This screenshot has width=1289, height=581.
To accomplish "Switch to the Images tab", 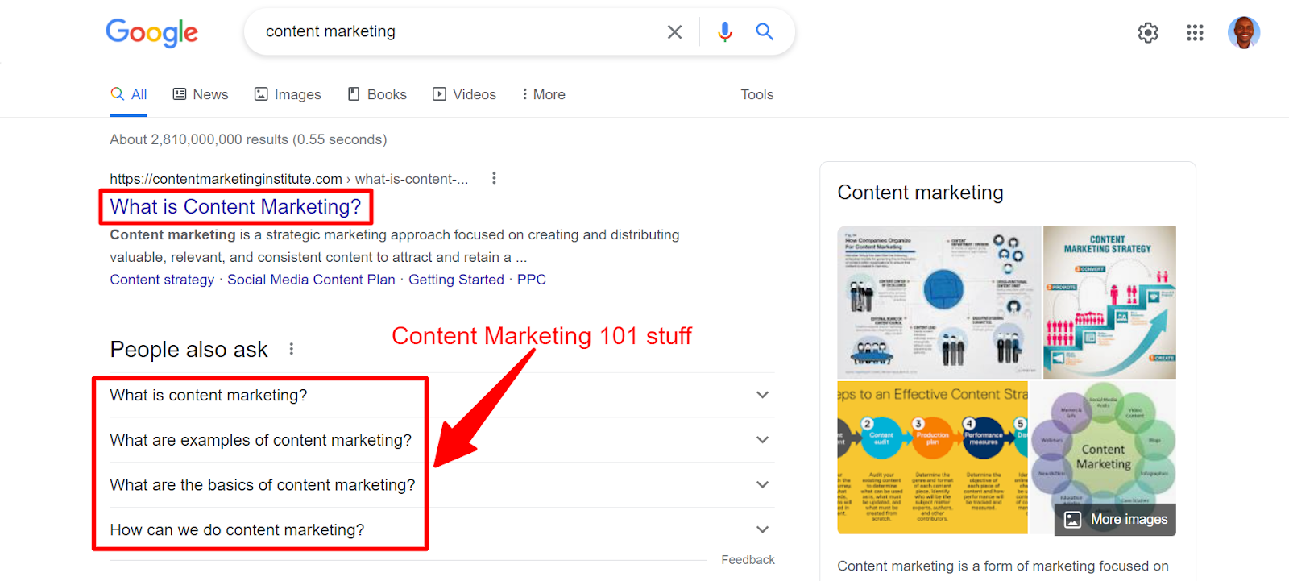I will click(288, 94).
